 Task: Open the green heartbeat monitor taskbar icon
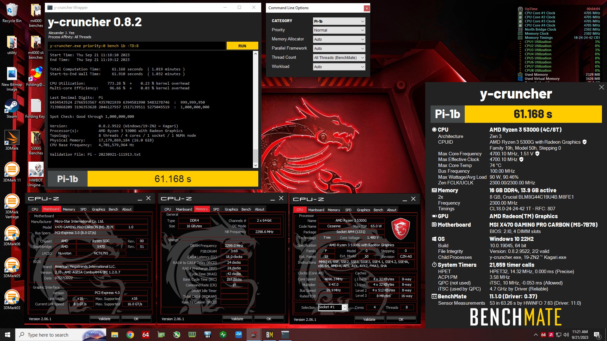coord(223,335)
